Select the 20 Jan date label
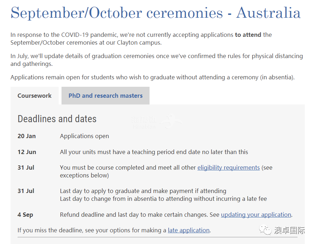This screenshot has width=315, height=244. pyautogui.click(x=27, y=136)
